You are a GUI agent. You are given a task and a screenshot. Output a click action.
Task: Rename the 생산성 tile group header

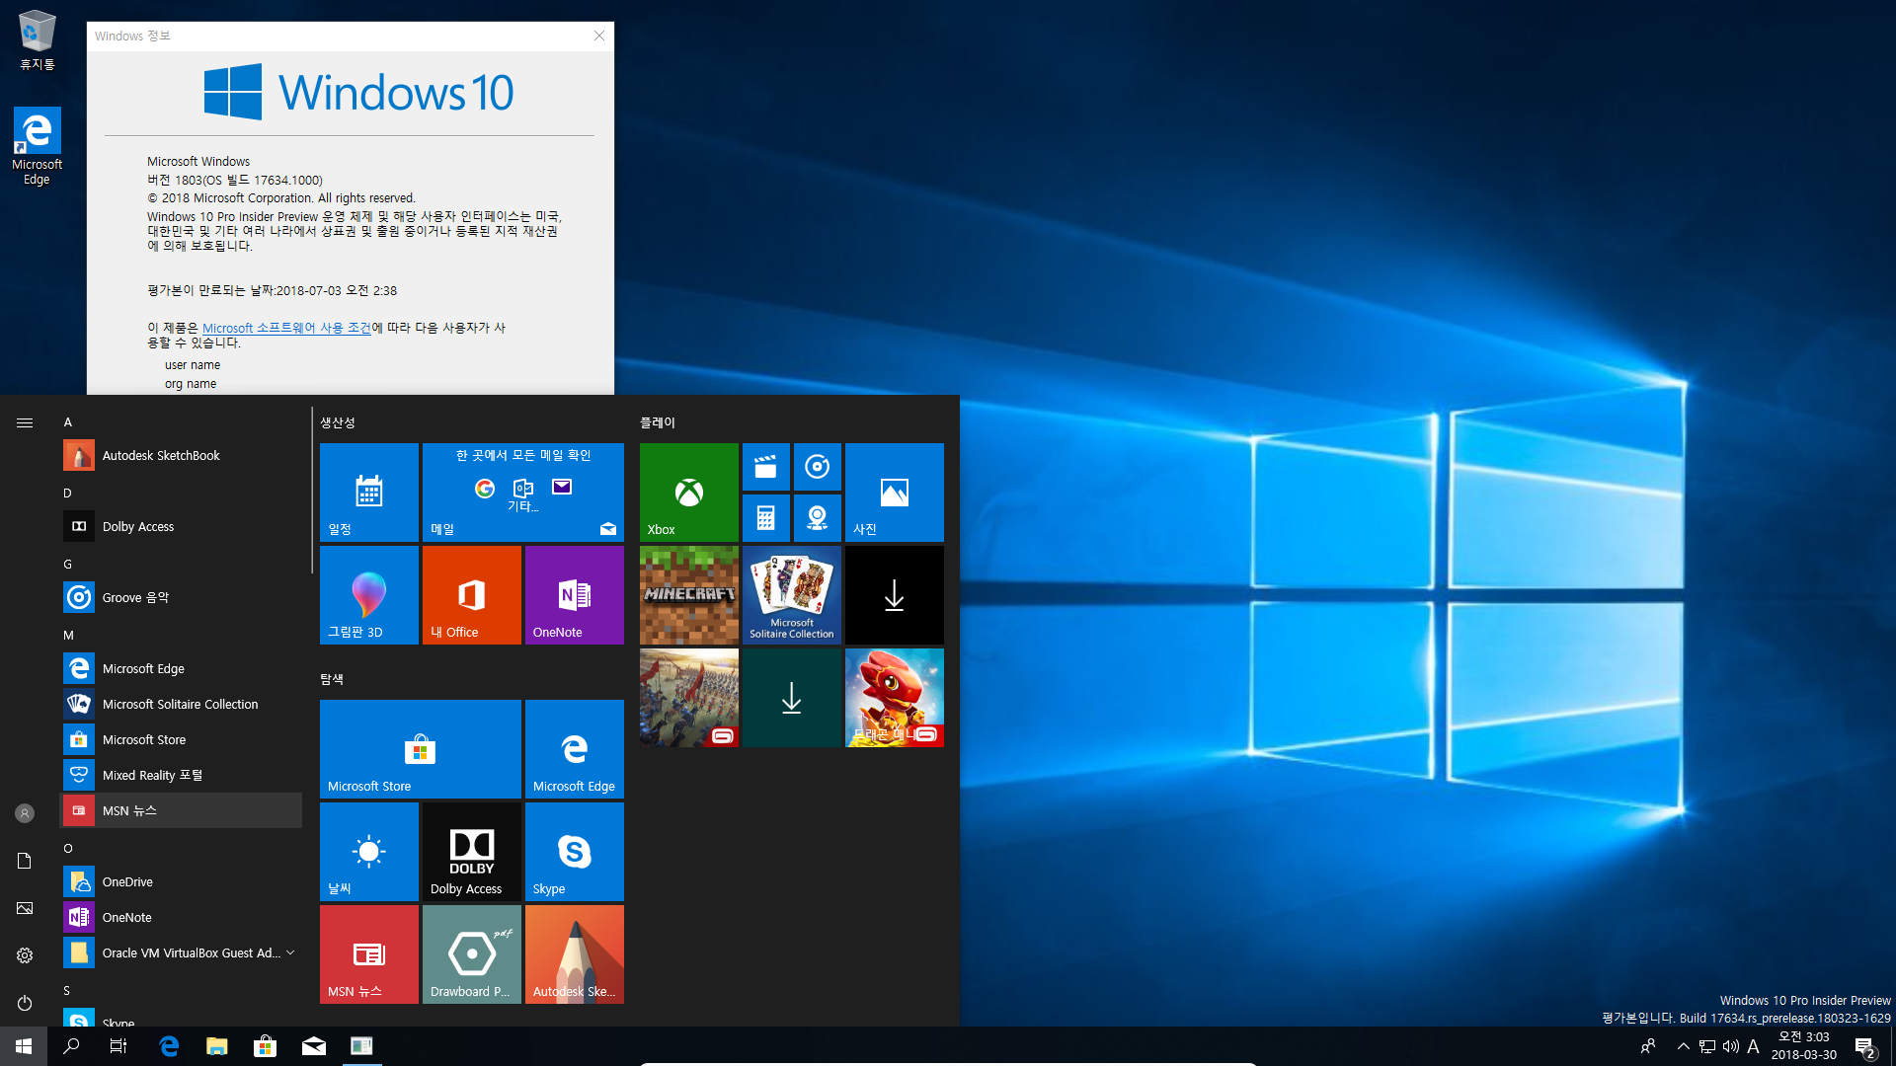(x=338, y=422)
